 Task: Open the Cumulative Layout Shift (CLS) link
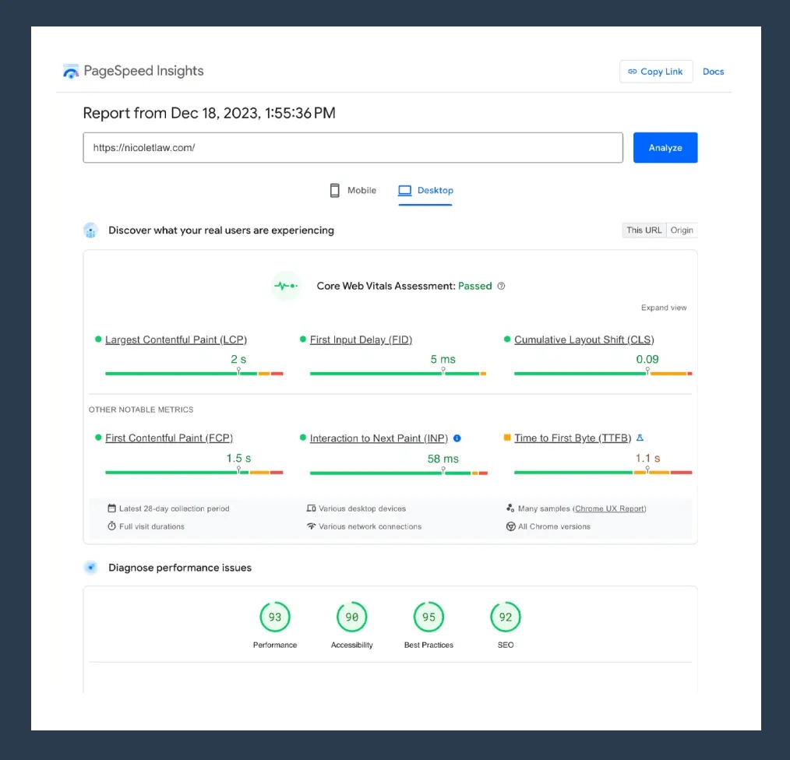pos(584,340)
